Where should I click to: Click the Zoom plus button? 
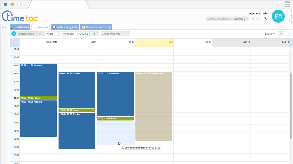click(281, 34)
